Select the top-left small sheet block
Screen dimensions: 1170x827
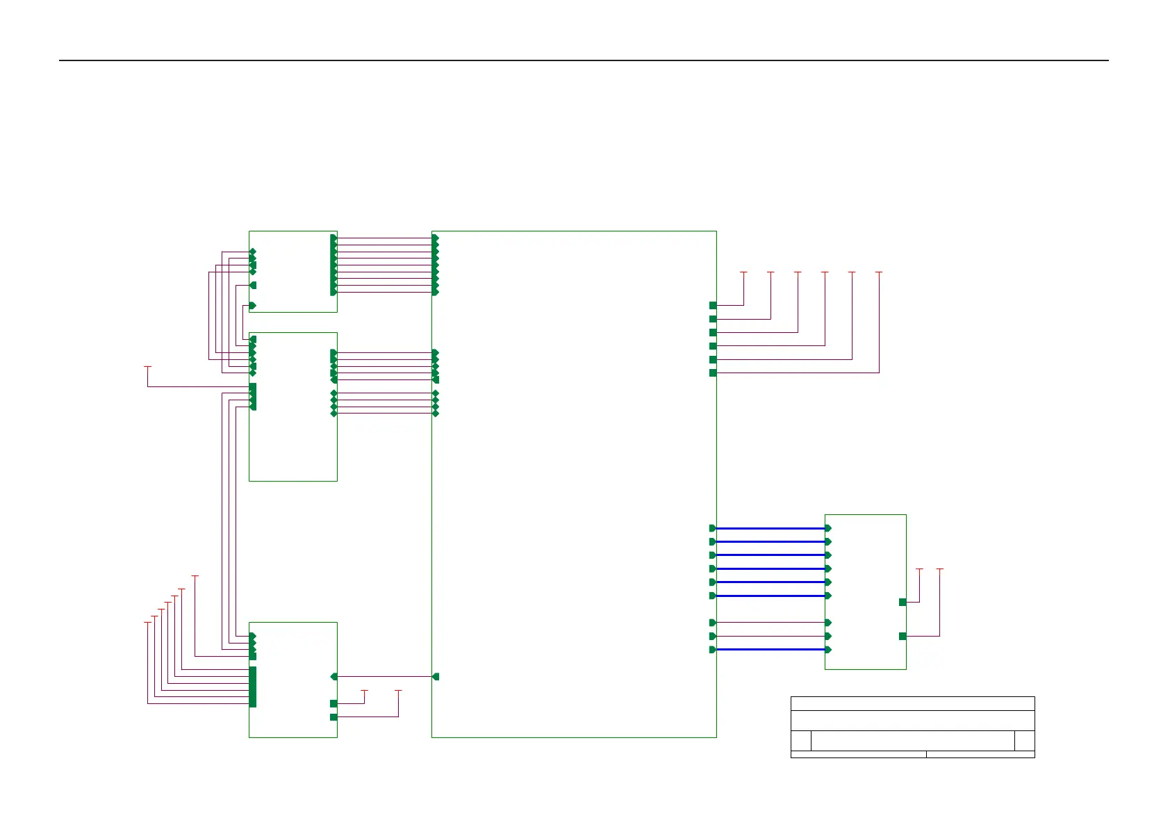pyautogui.click(x=293, y=272)
